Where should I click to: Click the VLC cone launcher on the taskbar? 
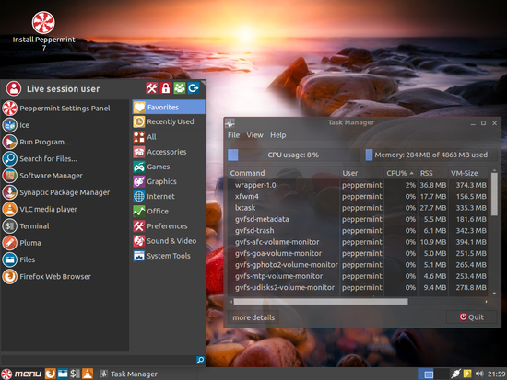point(88,374)
